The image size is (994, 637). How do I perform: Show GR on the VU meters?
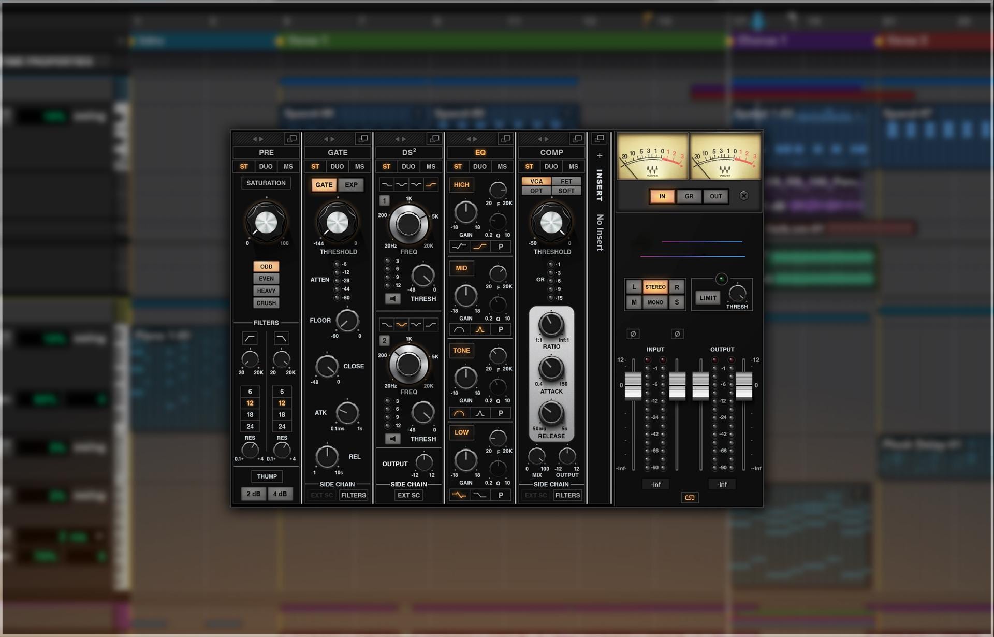coord(689,196)
